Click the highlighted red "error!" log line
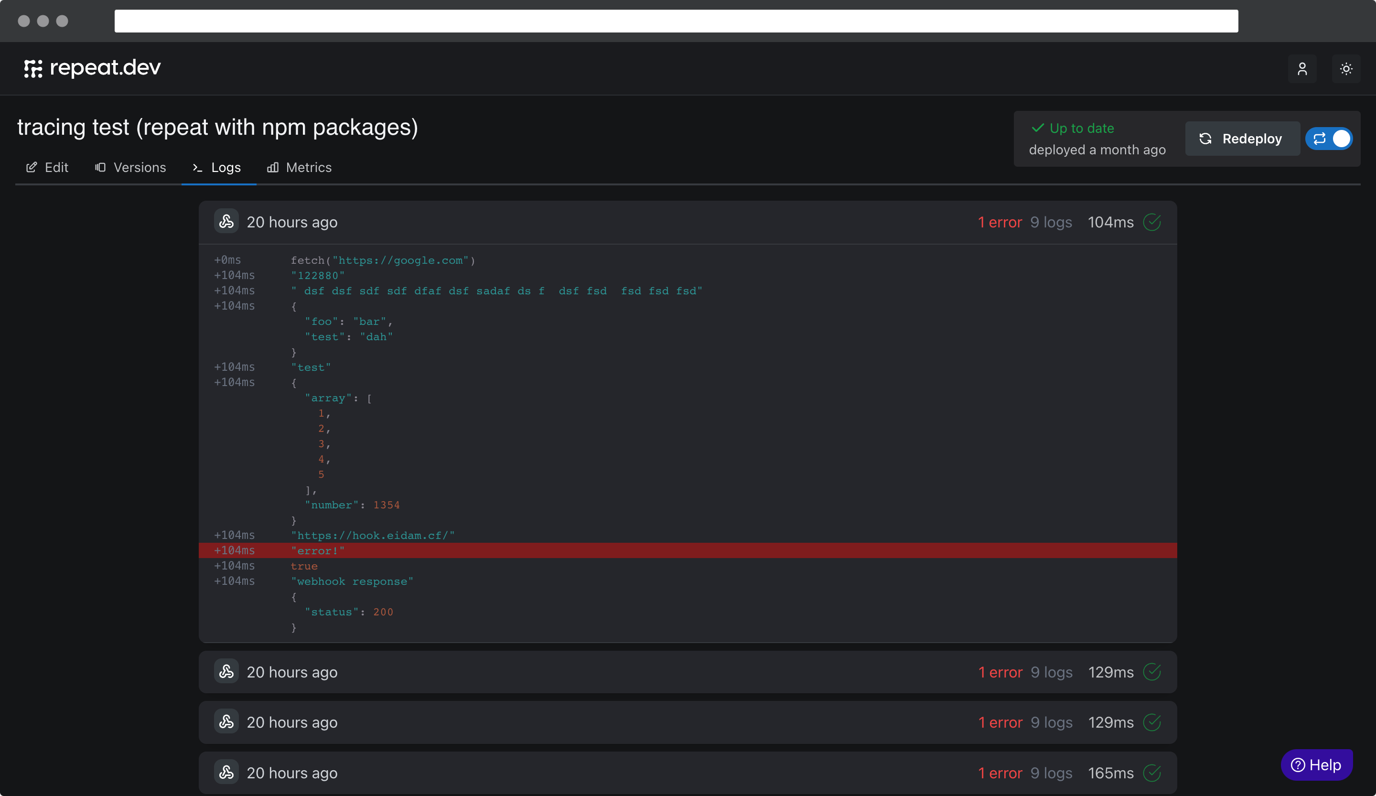Image resolution: width=1376 pixels, height=796 pixels. (x=687, y=550)
